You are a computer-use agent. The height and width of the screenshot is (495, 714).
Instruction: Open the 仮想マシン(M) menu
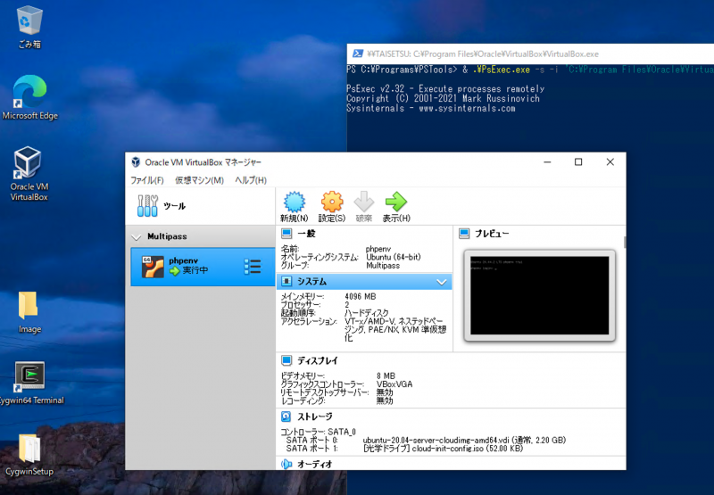[199, 180]
